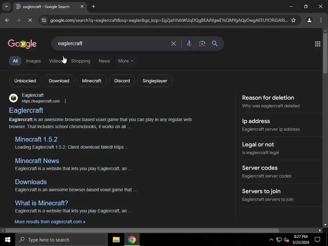The width and height of the screenshot is (328, 246).
Task: Click the taskbar search box
Action: (61, 240)
